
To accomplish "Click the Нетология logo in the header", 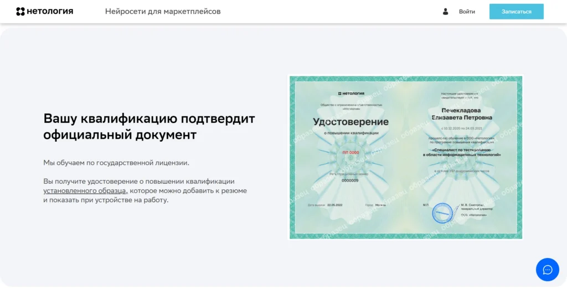I will (44, 12).
